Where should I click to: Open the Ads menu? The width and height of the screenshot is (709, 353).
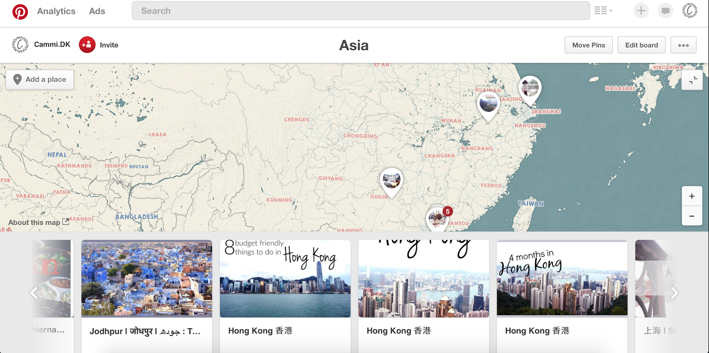click(97, 11)
